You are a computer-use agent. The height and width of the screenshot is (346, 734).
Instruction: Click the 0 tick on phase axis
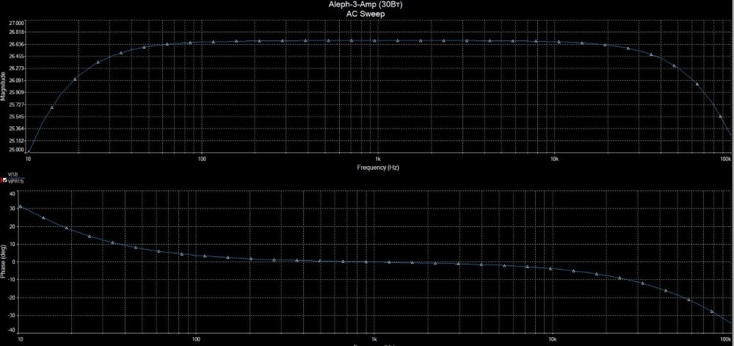(15, 262)
